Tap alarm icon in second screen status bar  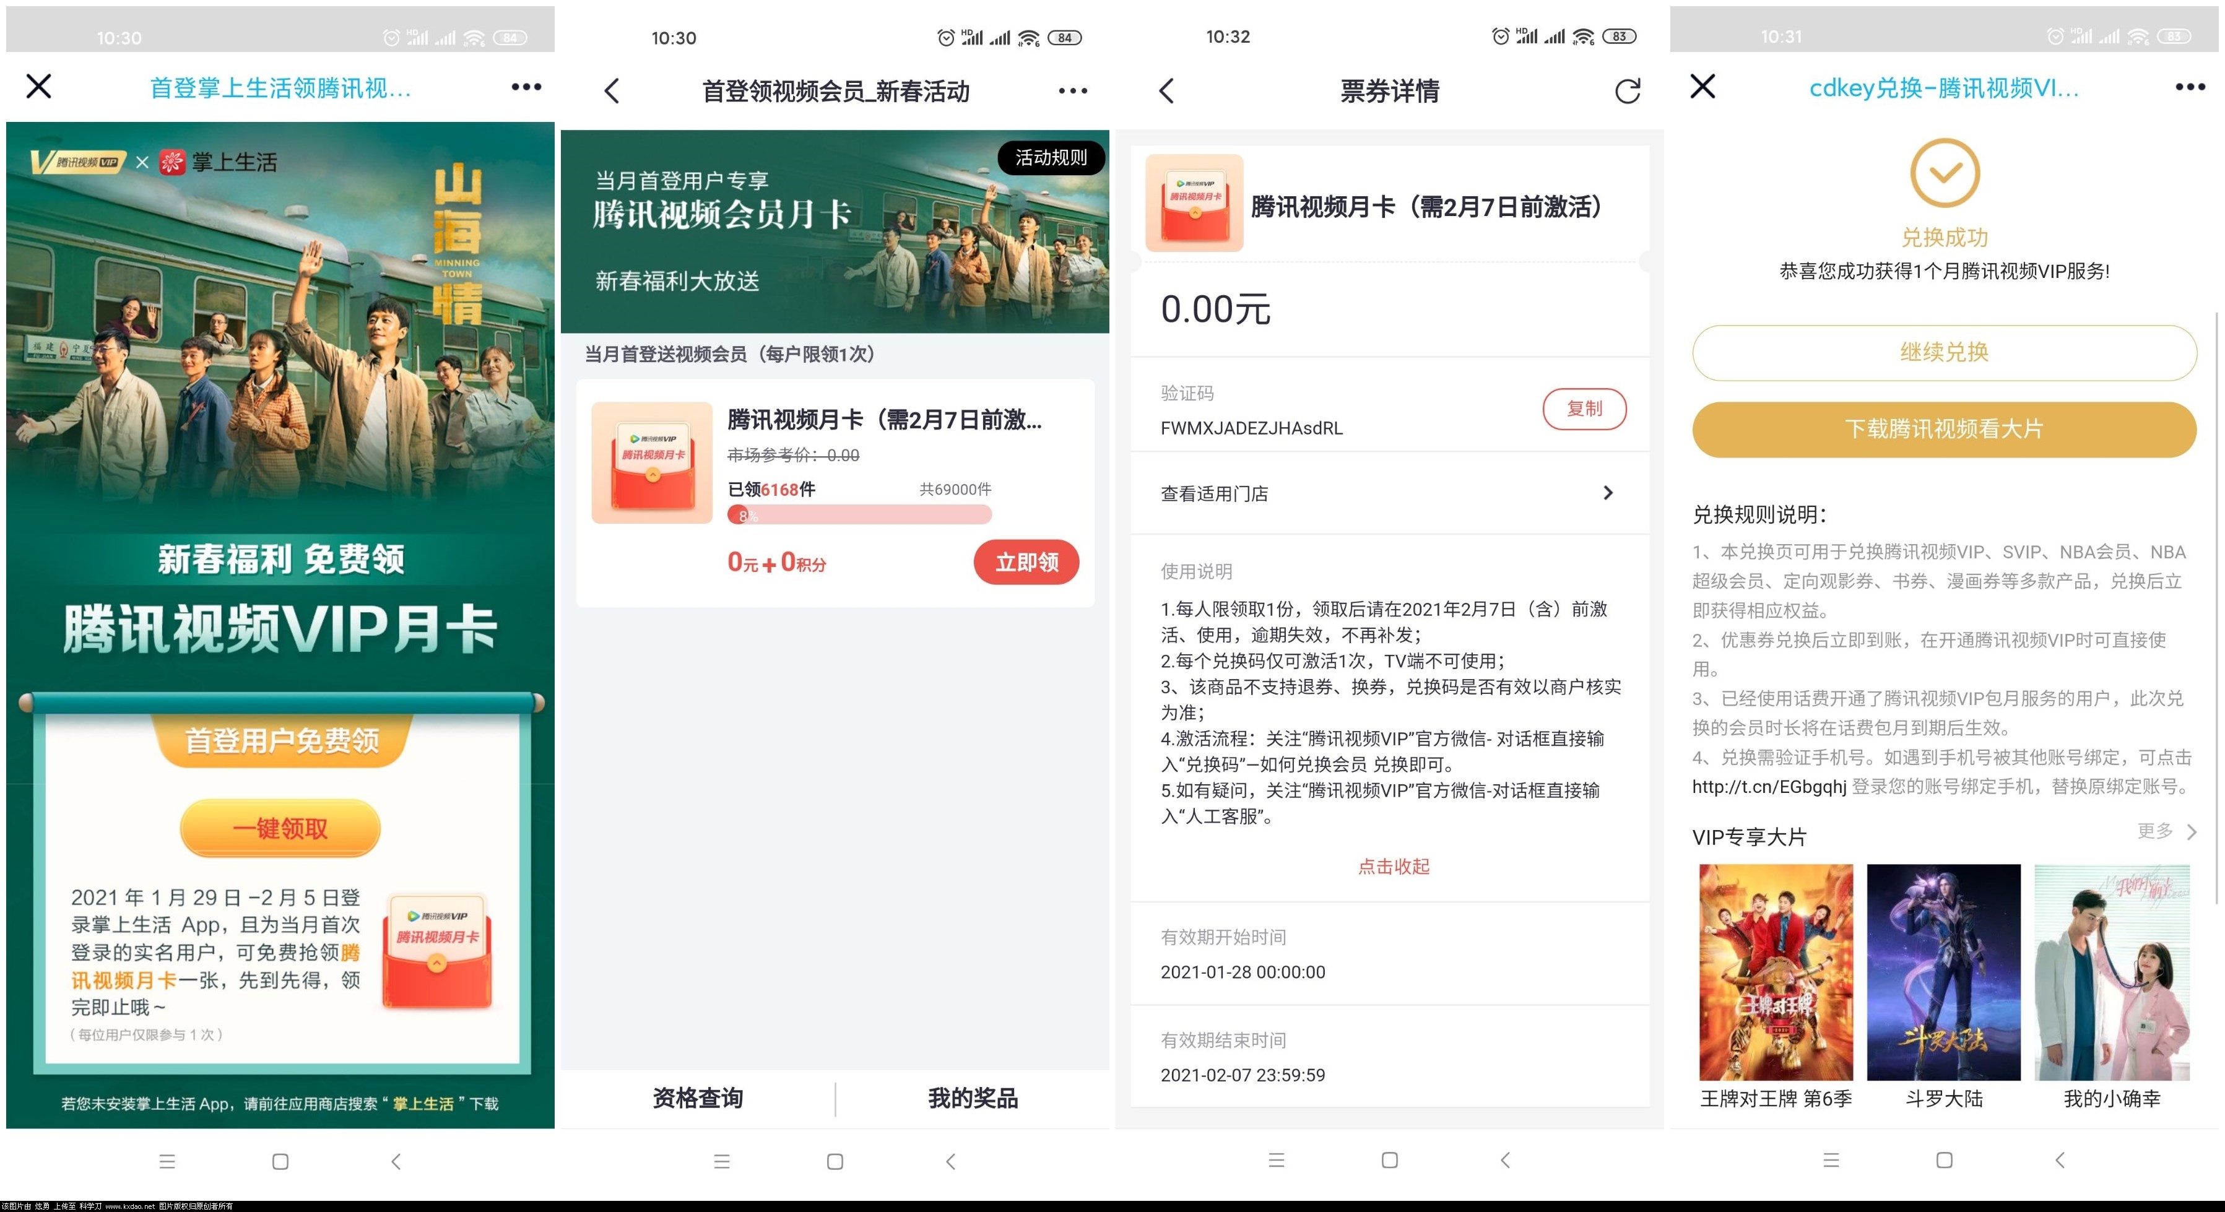click(x=946, y=37)
